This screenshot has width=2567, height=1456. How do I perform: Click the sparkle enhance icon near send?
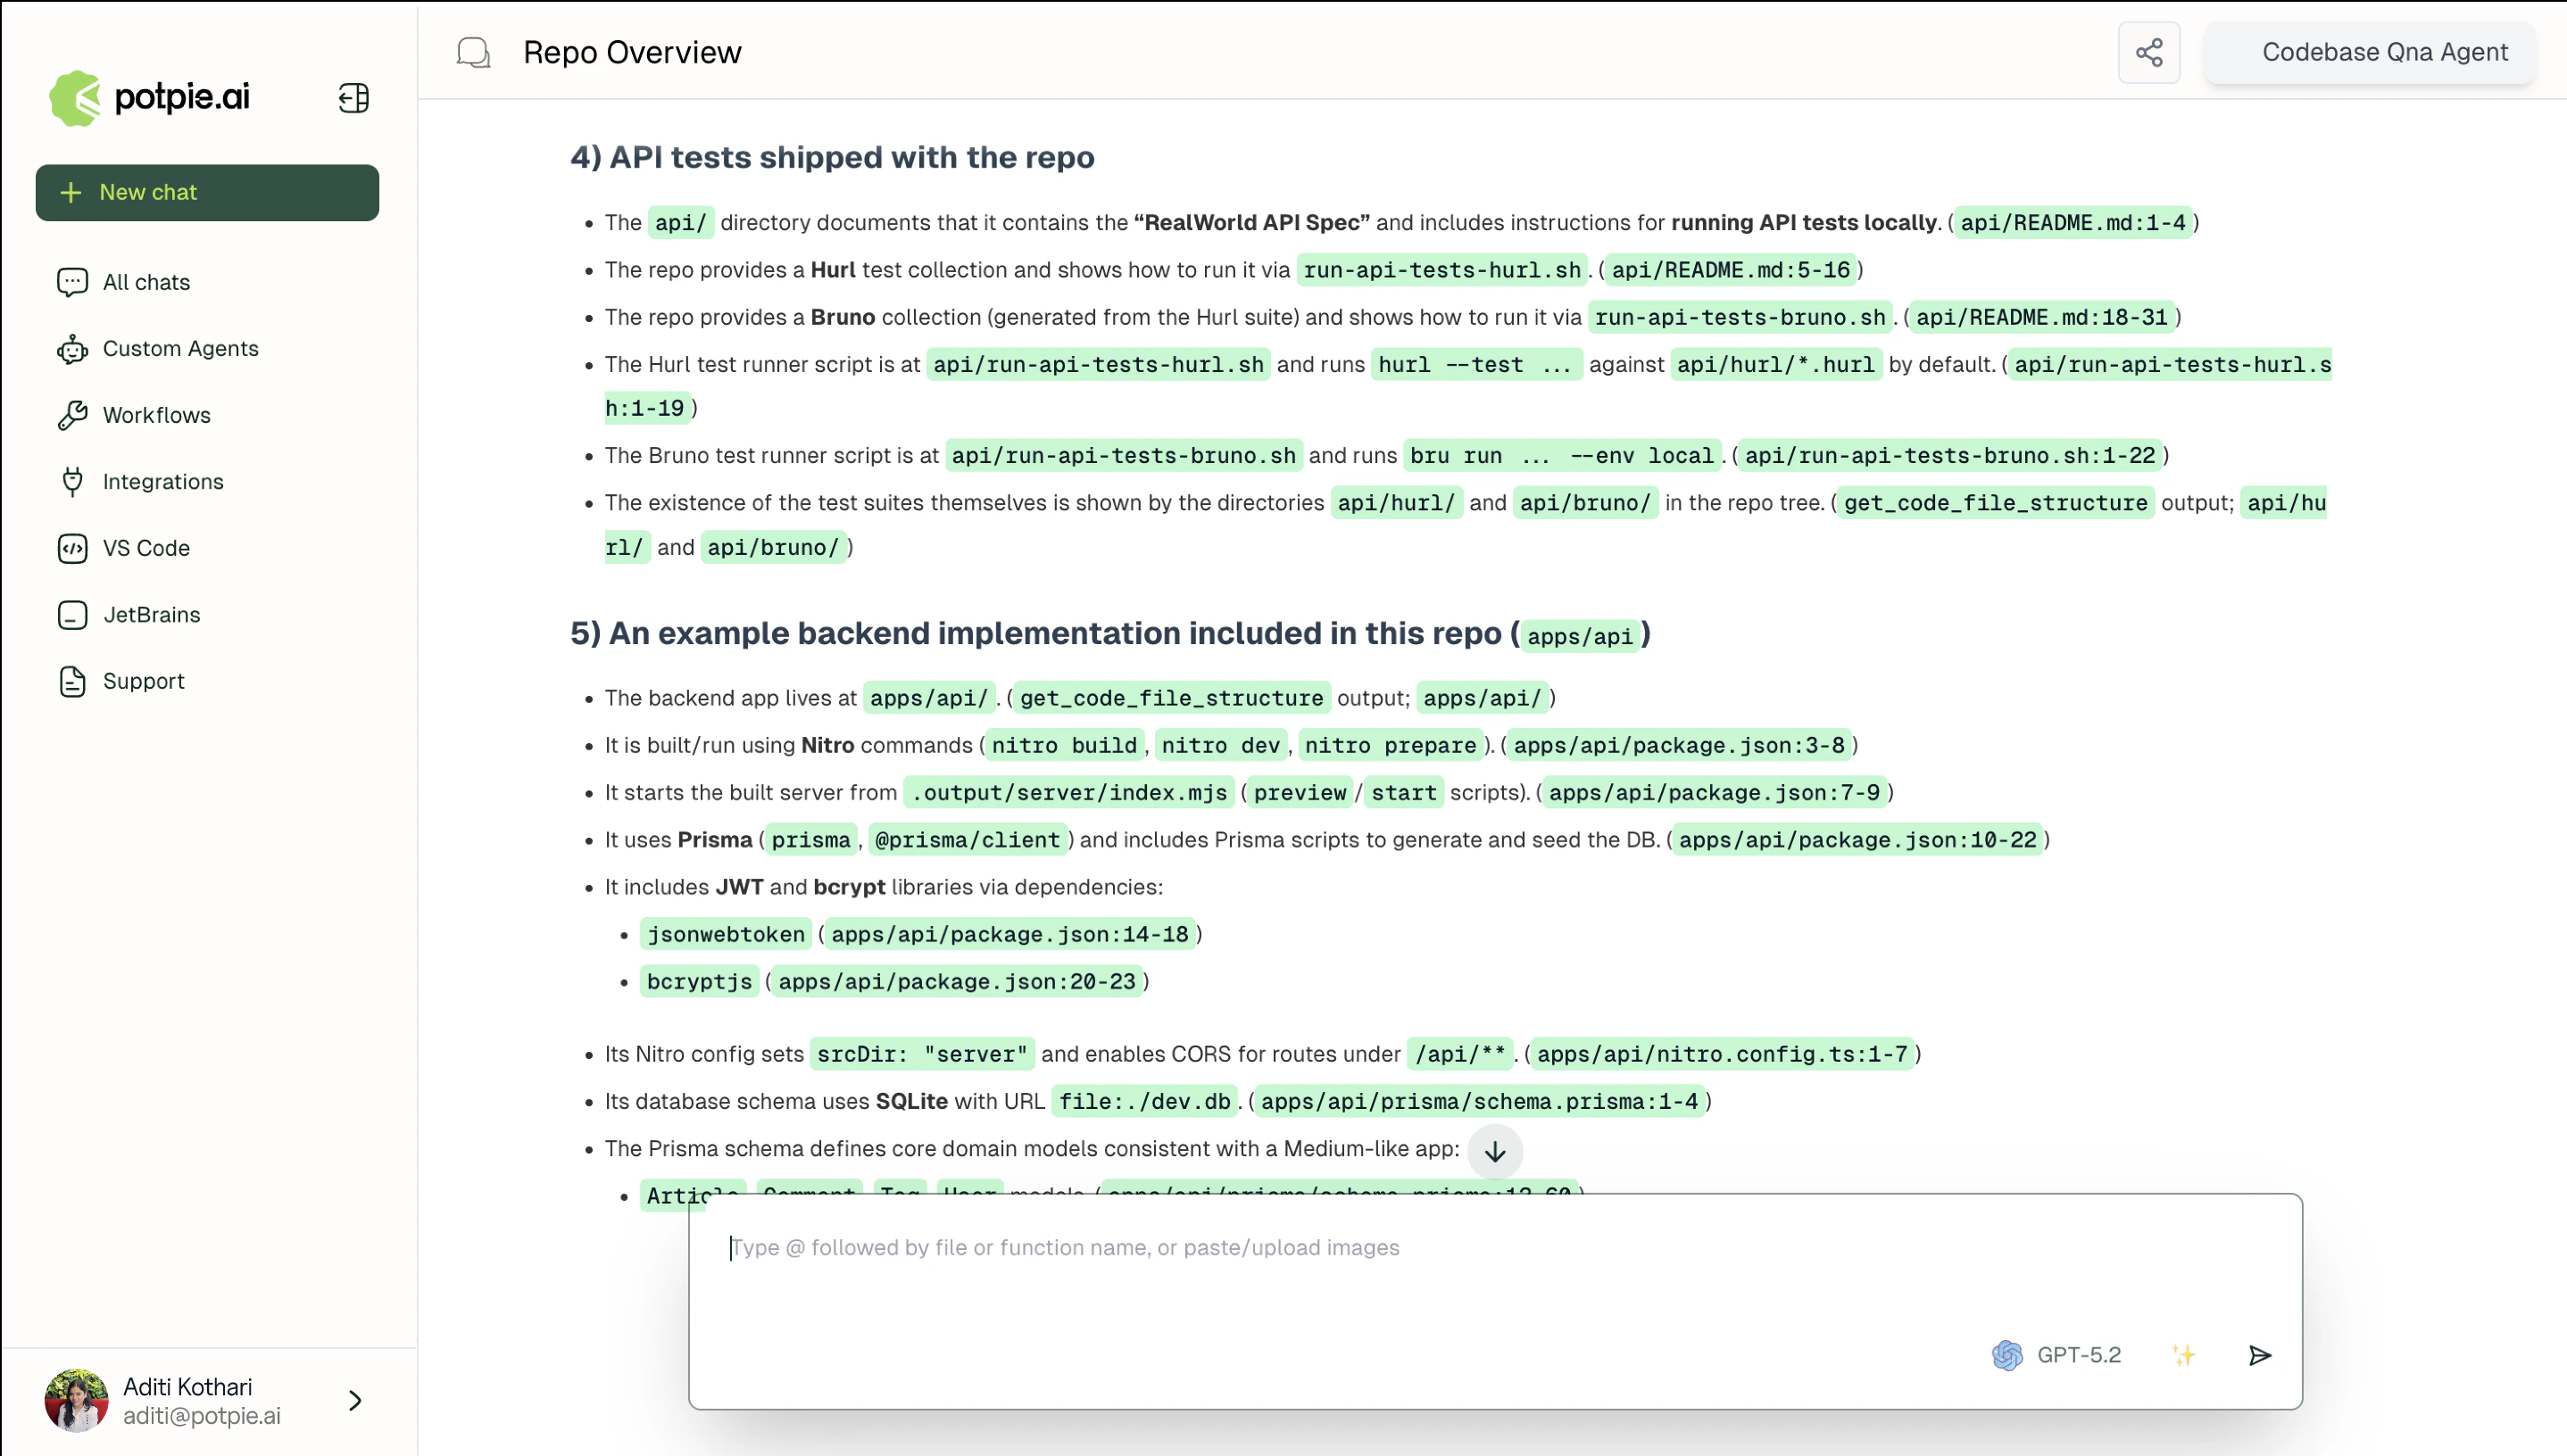click(2185, 1355)
